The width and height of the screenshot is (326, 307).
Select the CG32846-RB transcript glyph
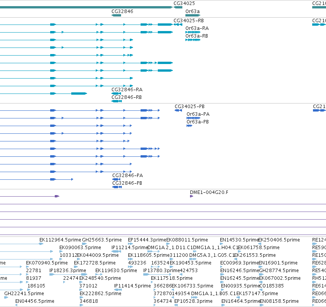116,101
